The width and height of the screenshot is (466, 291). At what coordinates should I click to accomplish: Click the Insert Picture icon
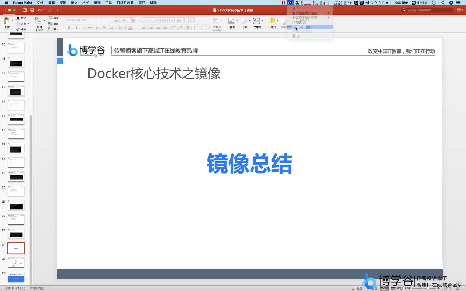[231, 21]
